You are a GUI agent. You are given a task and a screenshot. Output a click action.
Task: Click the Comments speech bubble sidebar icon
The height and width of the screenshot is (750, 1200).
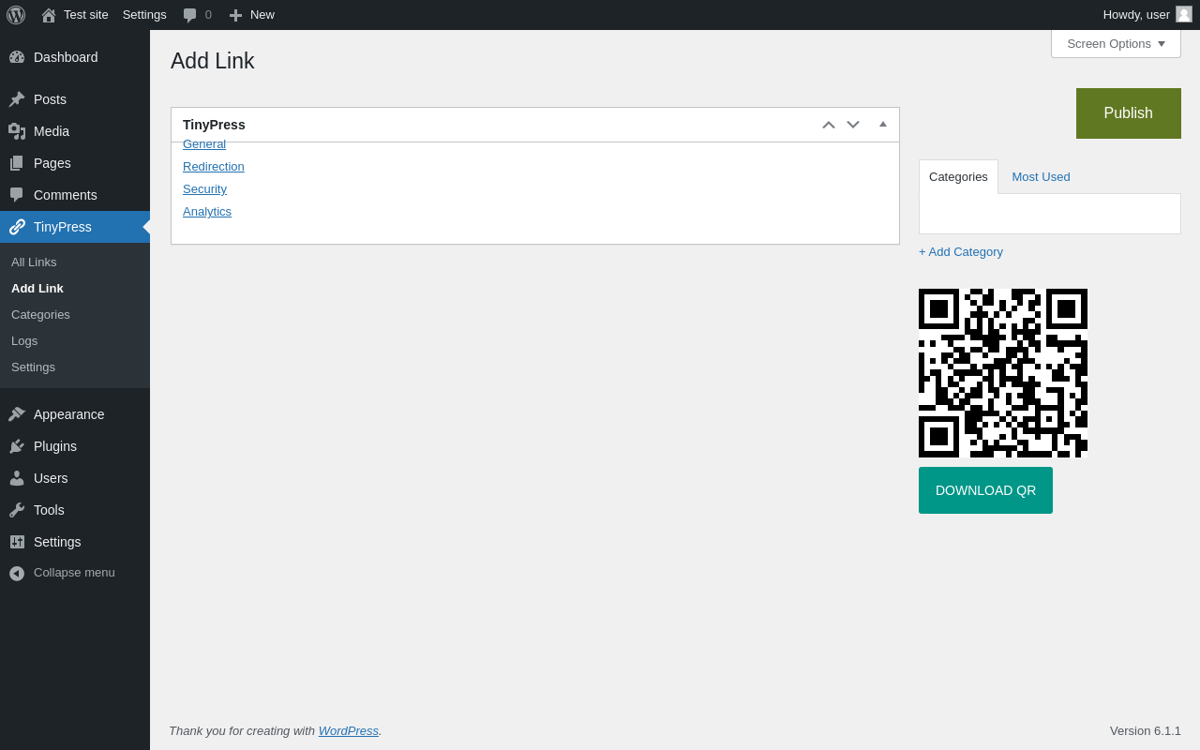point(17,195)
